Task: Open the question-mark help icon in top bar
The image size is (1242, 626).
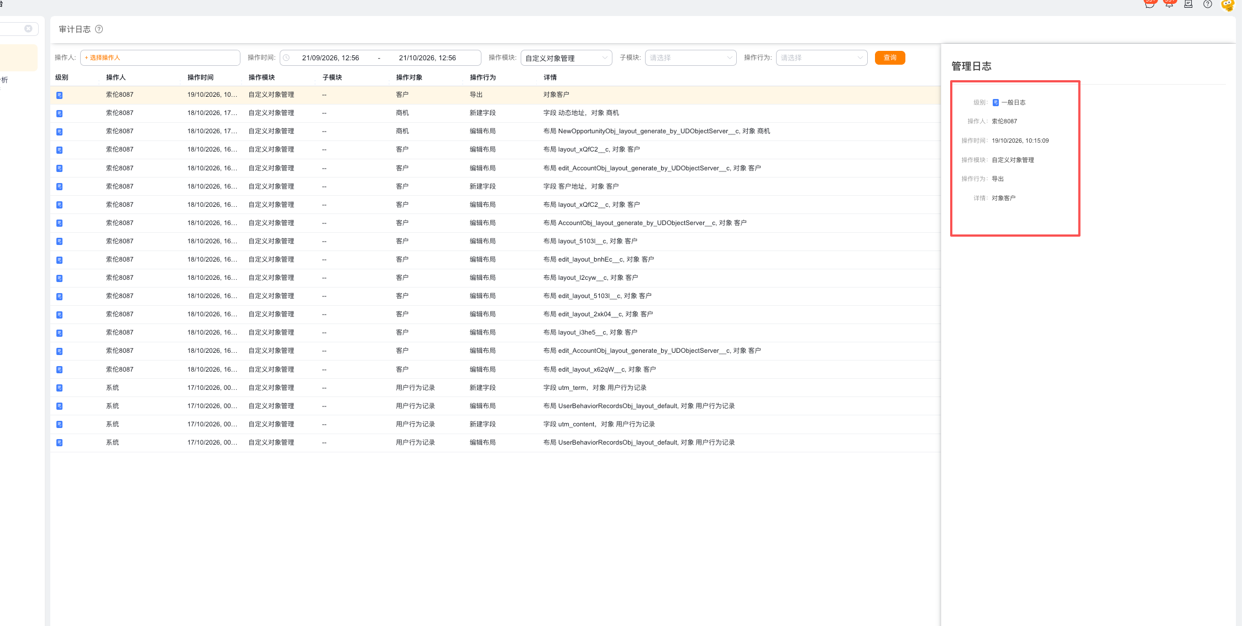Action: pyautogui.click(x=1208, y=4)
